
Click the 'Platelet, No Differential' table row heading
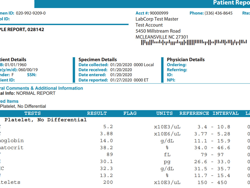[45, 120]
